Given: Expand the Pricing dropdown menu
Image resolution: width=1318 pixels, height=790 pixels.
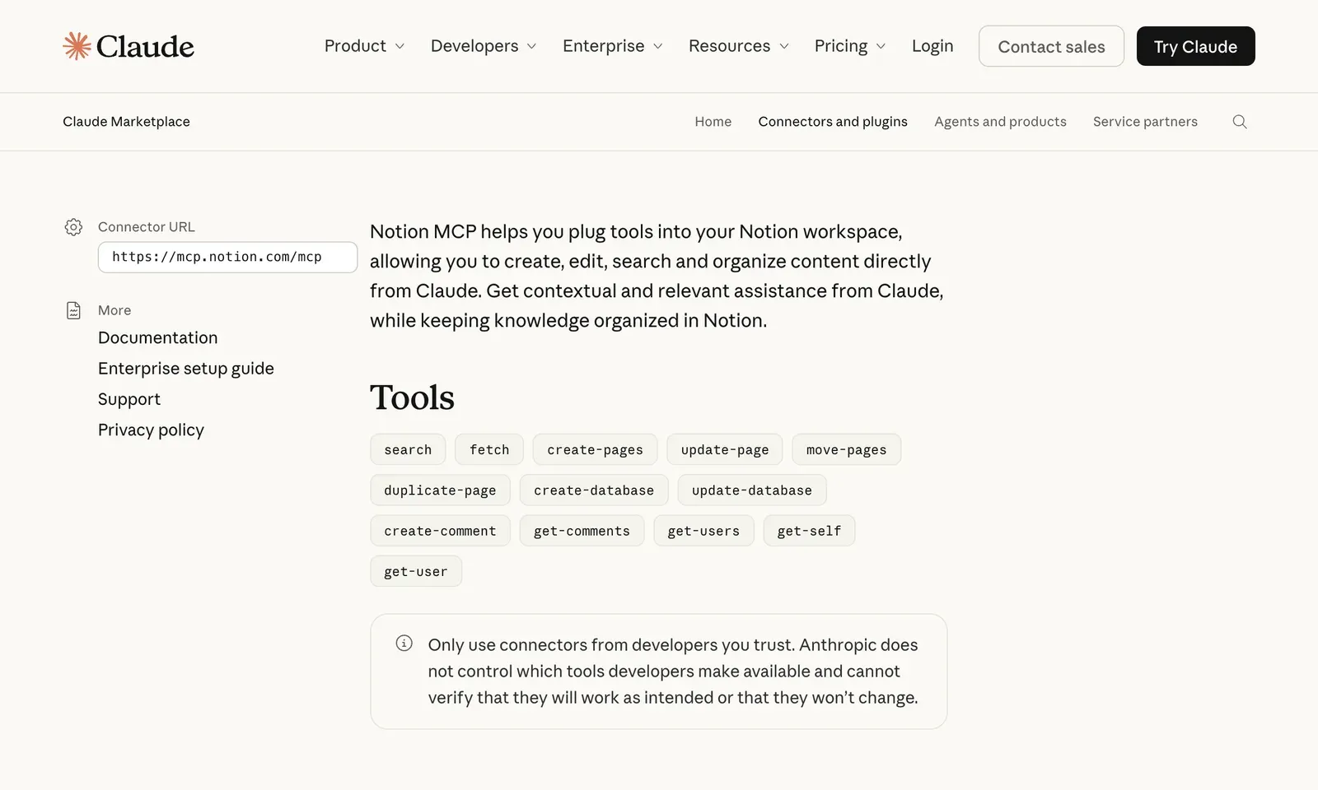Looking at the screenshot, I should coord(850,46).
